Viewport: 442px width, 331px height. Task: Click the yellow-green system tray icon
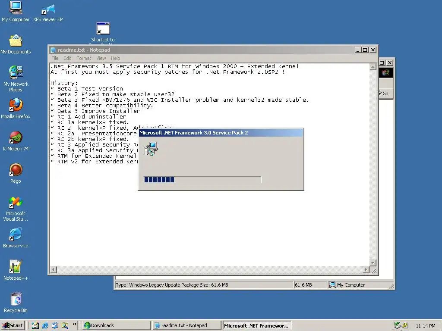point(405,325)
